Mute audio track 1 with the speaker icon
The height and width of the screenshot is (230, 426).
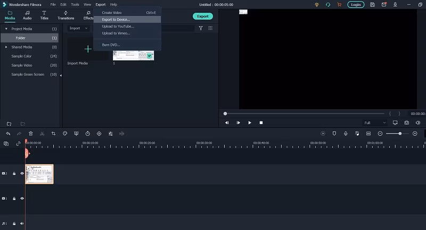pyautogui.click(x=22, y=224)
